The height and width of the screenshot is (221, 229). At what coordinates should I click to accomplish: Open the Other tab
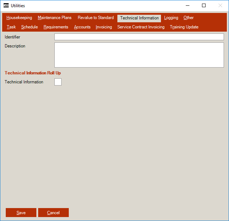(x=188, y=18)
